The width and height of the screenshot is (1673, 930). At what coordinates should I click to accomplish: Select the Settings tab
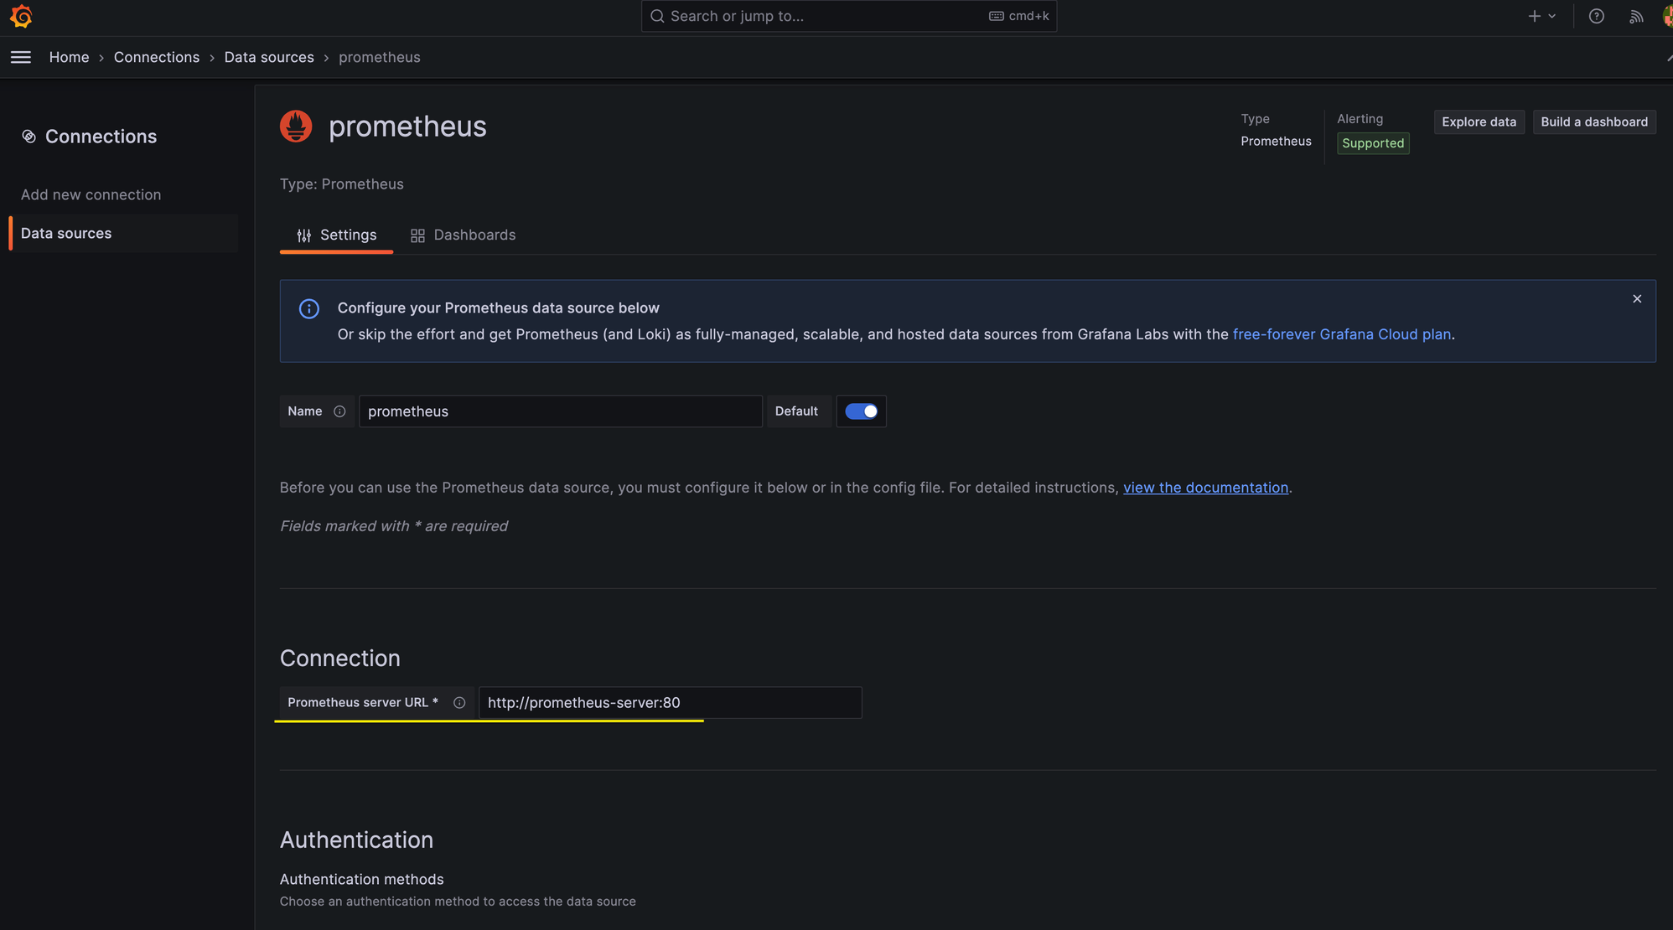[x=336, y=235]
